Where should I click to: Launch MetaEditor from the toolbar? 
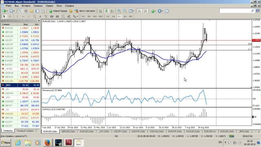[71, 11]
